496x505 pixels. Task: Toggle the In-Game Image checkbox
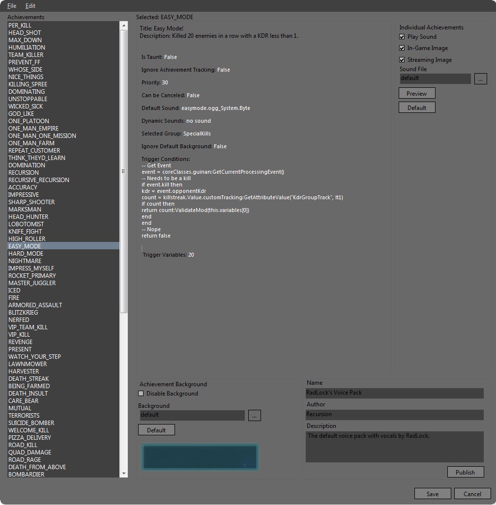(x=402, y=48)
